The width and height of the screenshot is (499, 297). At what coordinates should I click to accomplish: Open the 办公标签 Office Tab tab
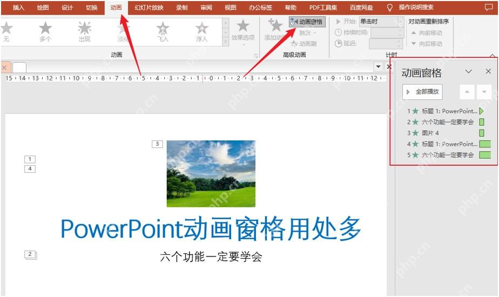tap(260, 8)
